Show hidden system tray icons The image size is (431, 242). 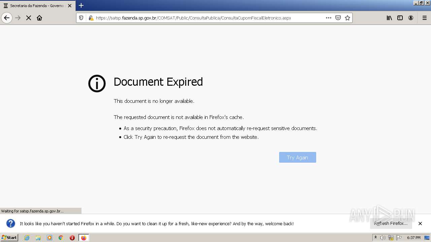coord(375,238)
